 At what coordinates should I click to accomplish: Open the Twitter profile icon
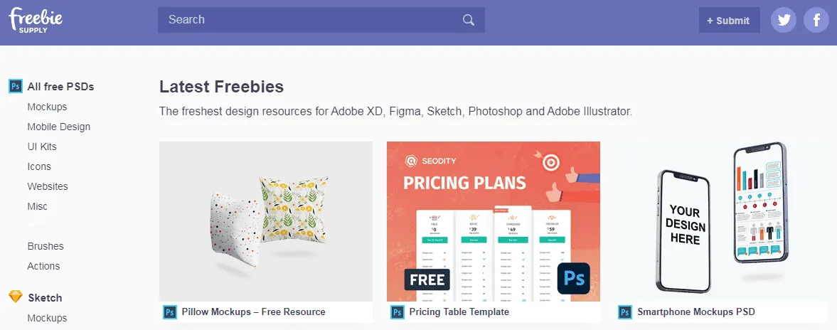(784, 20)
